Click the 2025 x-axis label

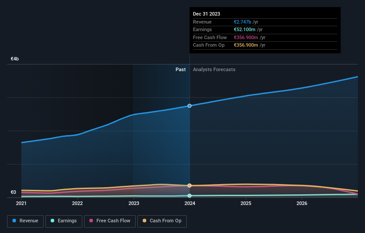click(x=246, y=204)
